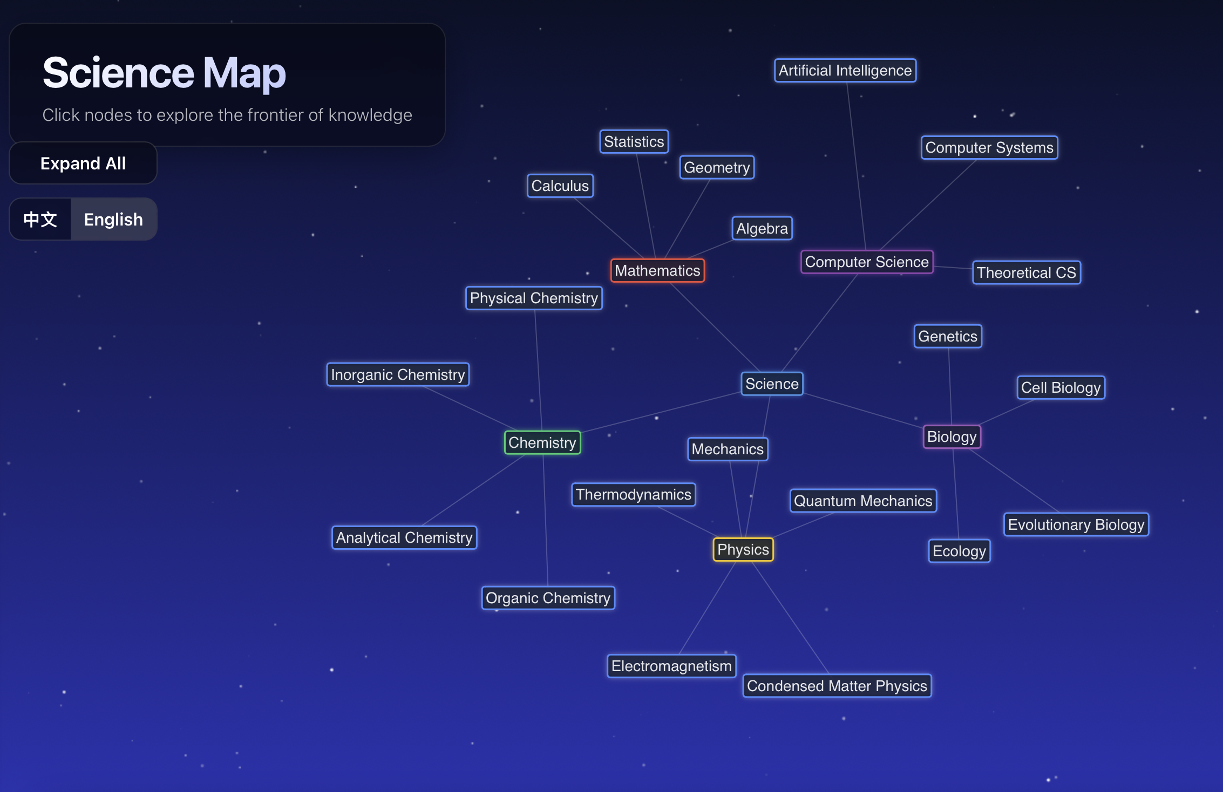
Task: Expand the Statistics node
Action: tap(634, 141)
